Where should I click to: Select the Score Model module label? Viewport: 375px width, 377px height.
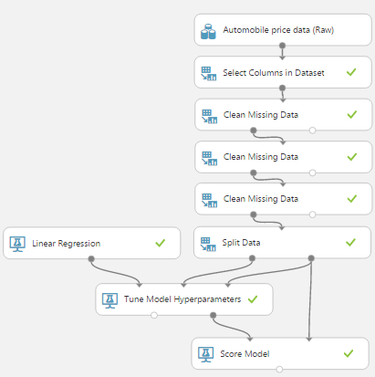tap(245, 354)
